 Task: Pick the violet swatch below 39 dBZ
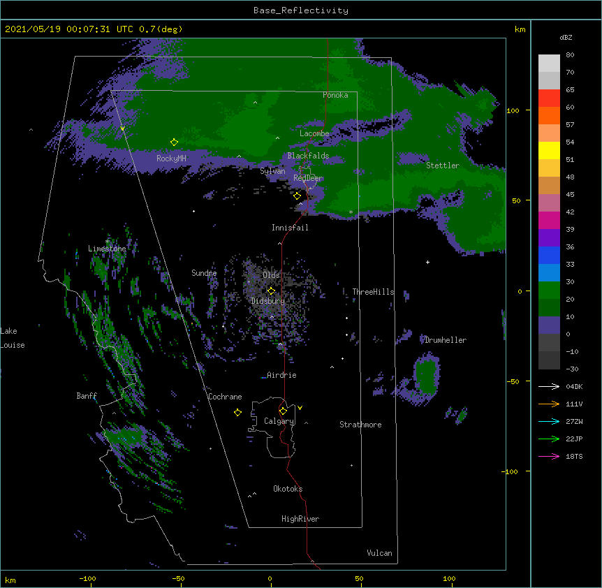coord(549,238)
